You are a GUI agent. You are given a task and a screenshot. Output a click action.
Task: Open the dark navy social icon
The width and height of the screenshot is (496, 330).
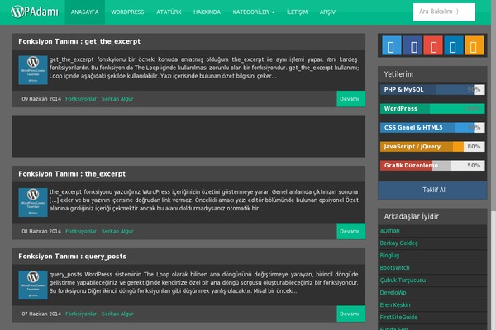click(x=413, y=46)
